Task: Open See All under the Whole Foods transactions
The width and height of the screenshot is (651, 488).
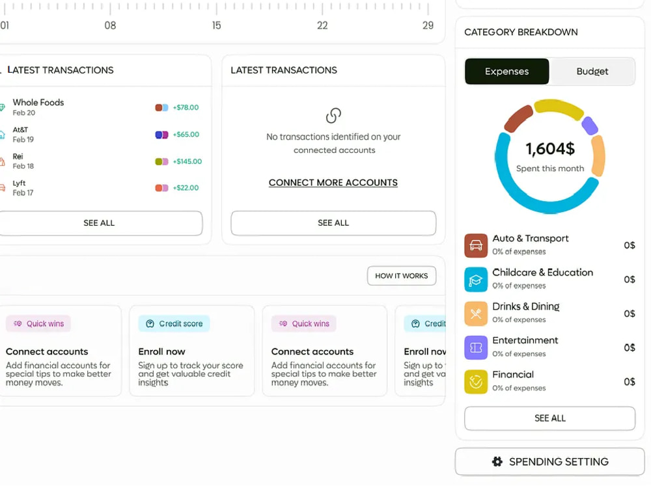Action: coord(100,223)
